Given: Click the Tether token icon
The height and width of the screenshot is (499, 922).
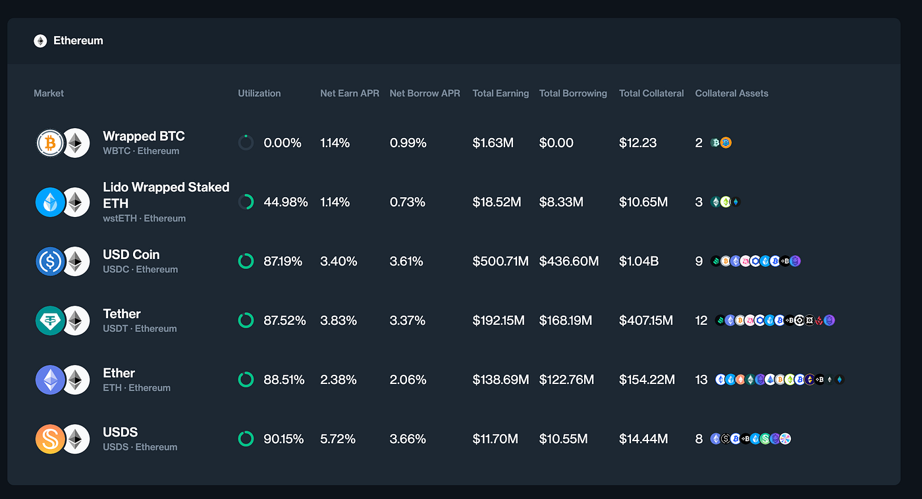Looking at the screenshot, I should tap(50, 320).
